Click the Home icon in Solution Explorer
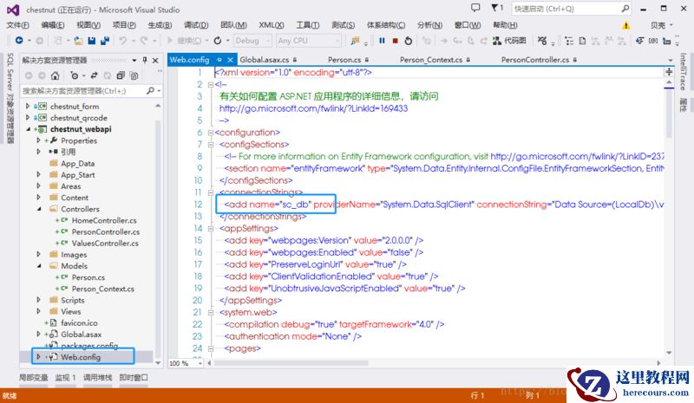694x403 pixels. point(56,75)
